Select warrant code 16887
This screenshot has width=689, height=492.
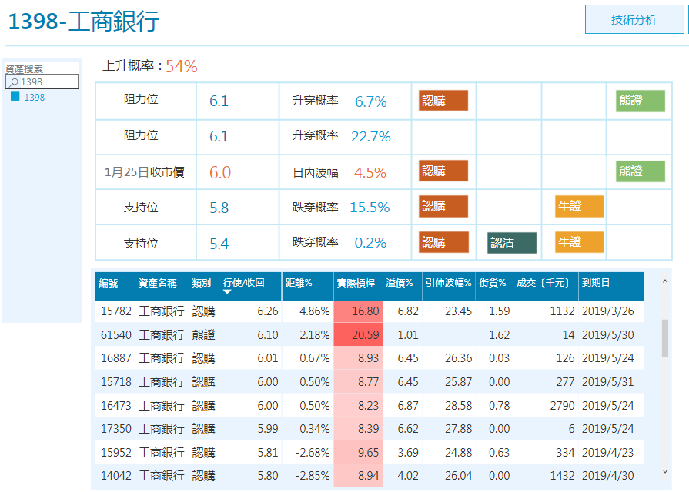tap(116, 358)
